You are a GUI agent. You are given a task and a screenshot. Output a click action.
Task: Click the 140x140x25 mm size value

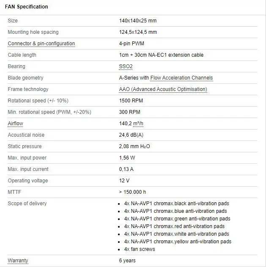(138, 21)
